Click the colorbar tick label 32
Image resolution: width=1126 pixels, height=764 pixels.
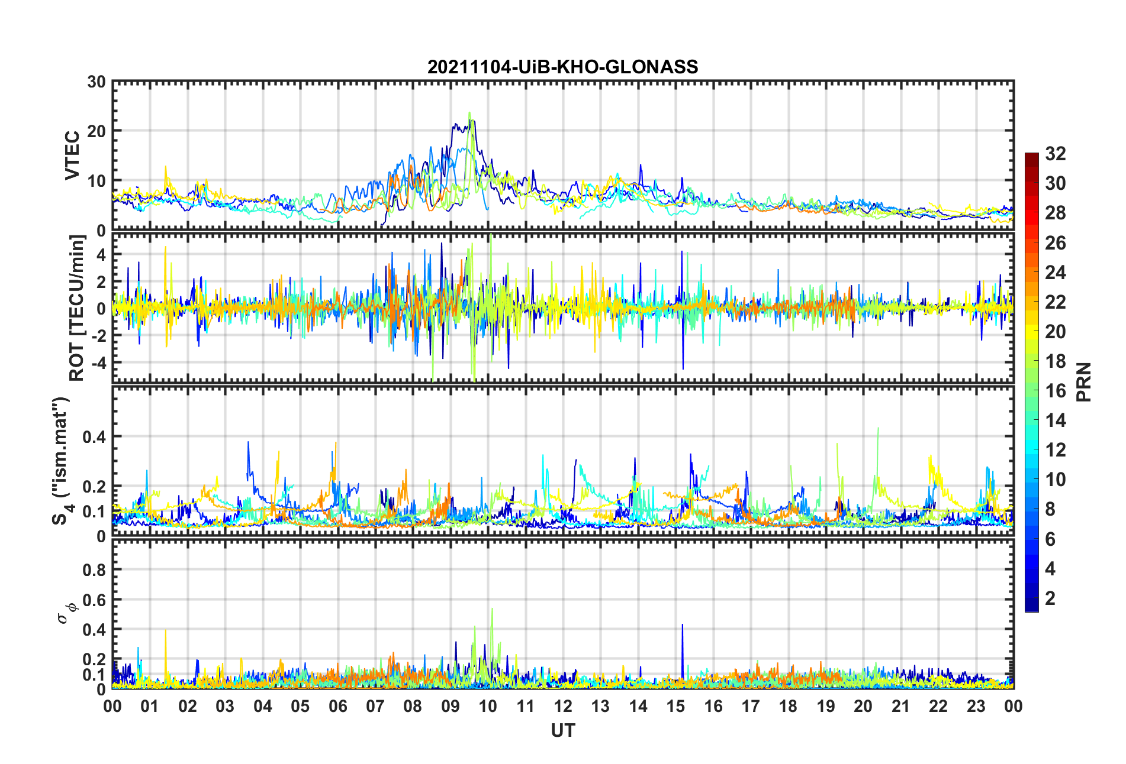(1056, 154)
